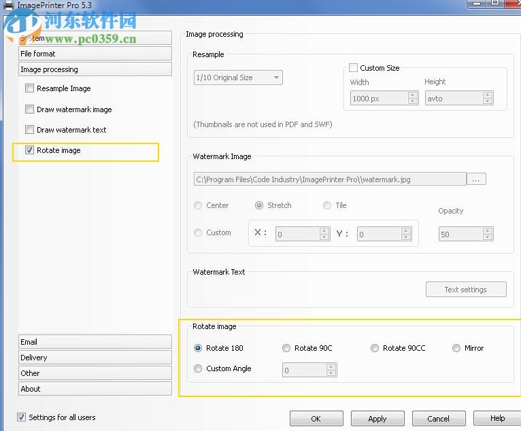Uncheck the Rotate image checkbox

29,150
